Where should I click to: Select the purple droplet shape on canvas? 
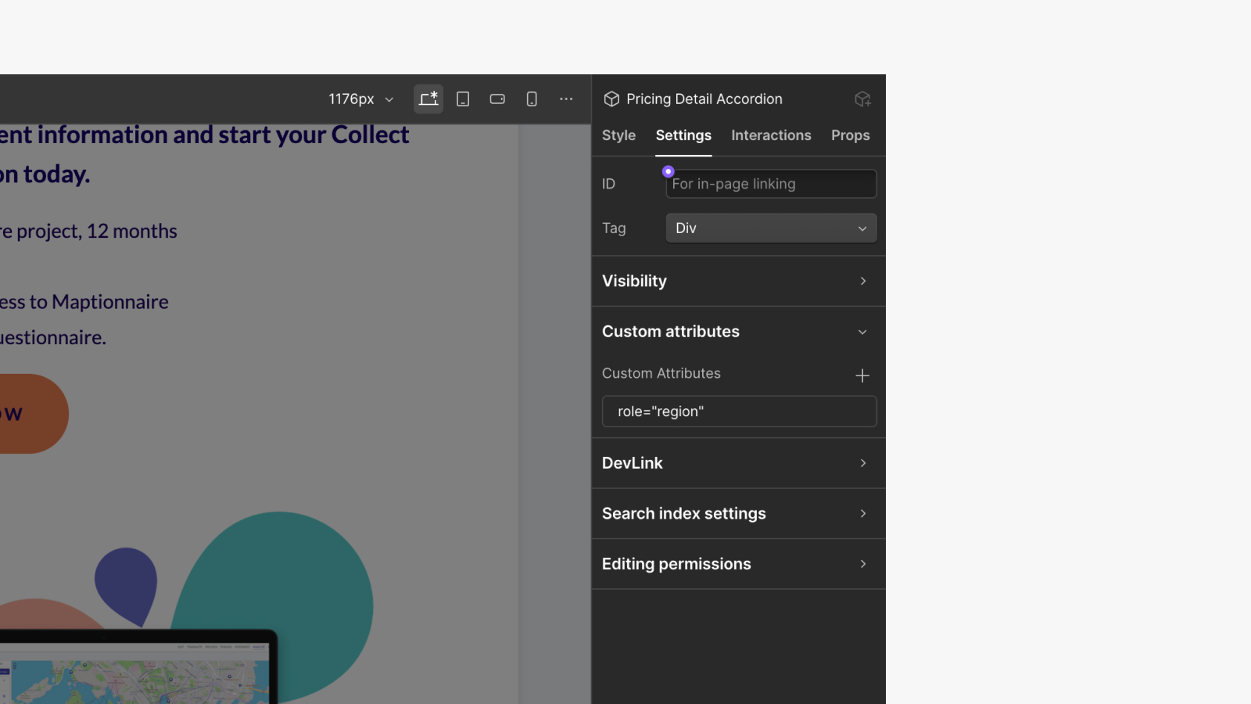[126, 587]
